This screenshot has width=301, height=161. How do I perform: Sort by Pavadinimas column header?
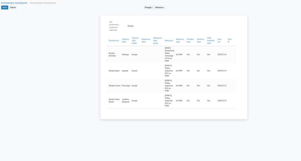pyautogui.click(x=114, y=41)
